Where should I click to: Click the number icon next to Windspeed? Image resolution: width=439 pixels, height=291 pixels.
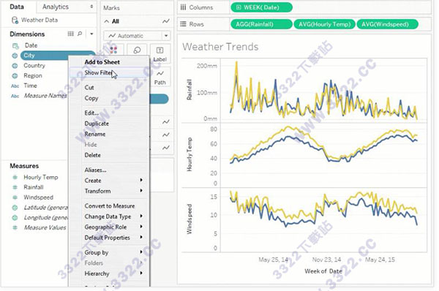pyautogui.click(x=15, y=197)
